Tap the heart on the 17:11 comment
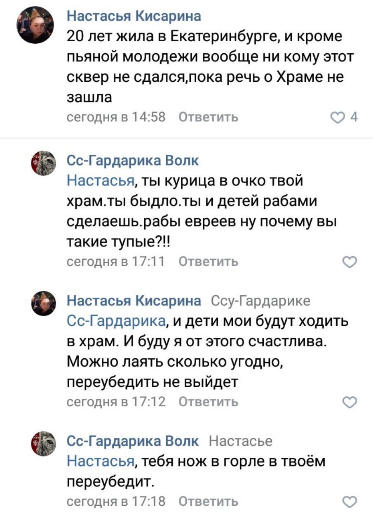 [350, 262]
